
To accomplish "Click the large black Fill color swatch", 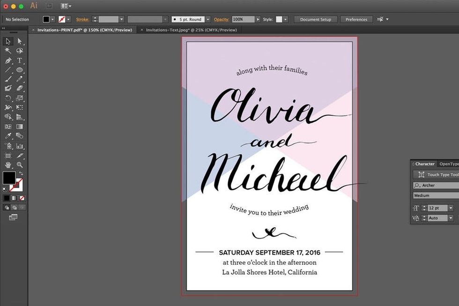I will tap(9, 178).
